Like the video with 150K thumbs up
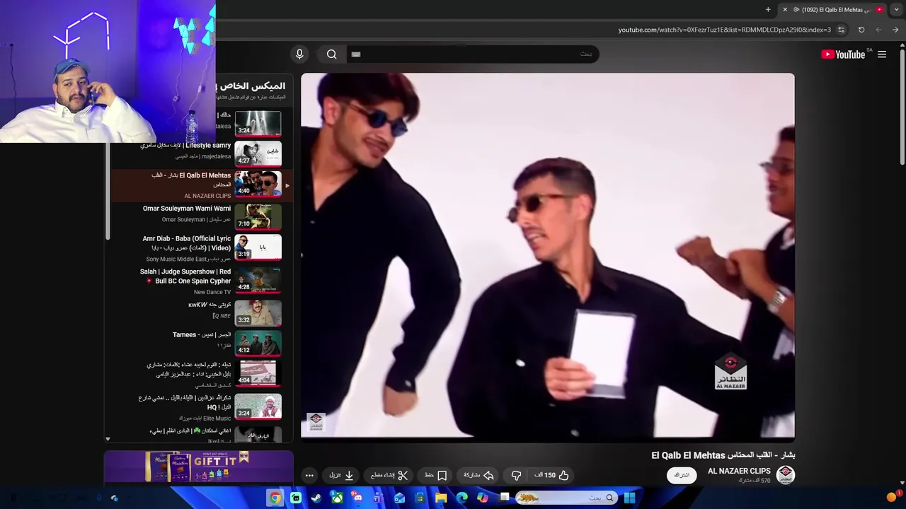 coord(551,475)
